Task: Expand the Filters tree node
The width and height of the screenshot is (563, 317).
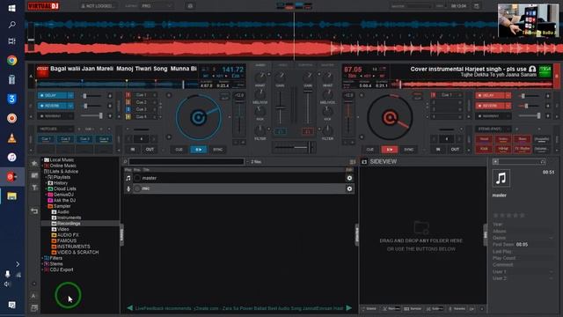Action: point(41,258)
